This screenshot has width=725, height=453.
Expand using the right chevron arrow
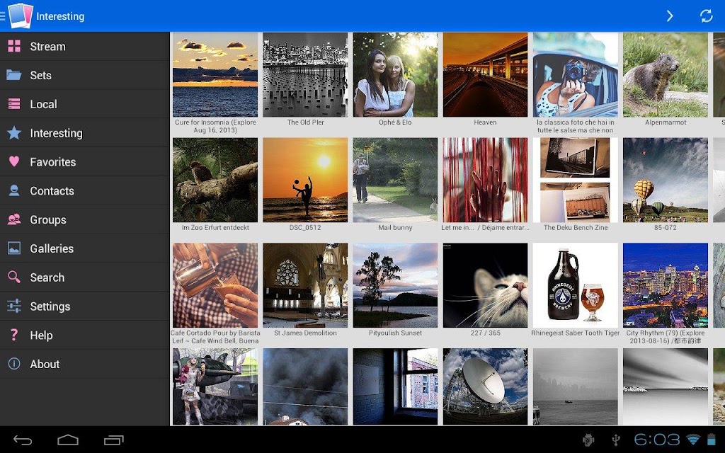point(670,16)
